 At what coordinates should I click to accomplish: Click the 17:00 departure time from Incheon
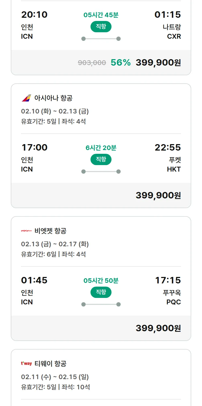coord(34,147)
